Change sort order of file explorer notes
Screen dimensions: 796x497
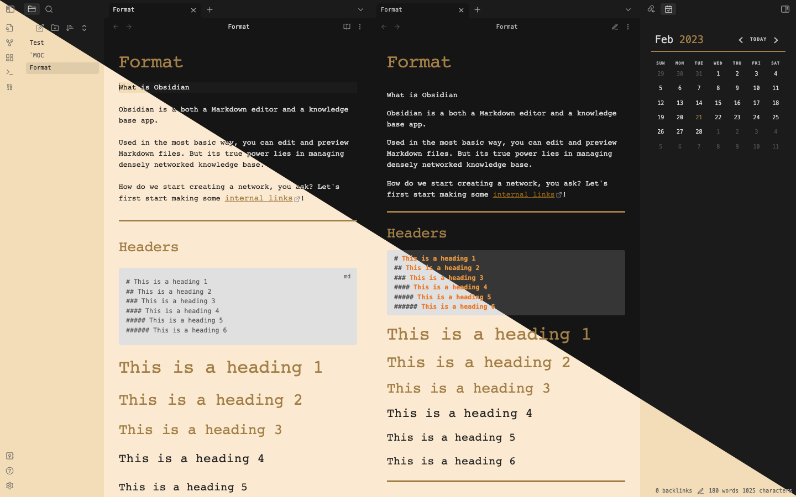click(70, 28)
